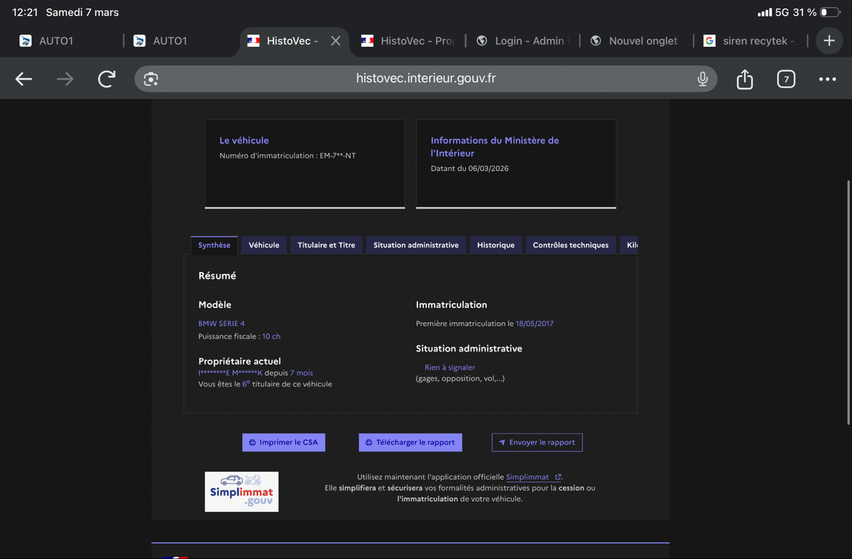Viewport: 852px width, 559px height.
Task: Add a new tab with plus button
Action: coord(829,41)
